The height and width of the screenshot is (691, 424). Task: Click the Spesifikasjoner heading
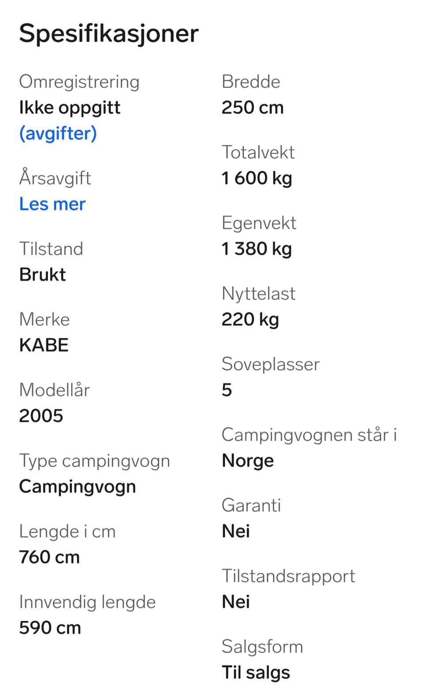click(109, 34)
